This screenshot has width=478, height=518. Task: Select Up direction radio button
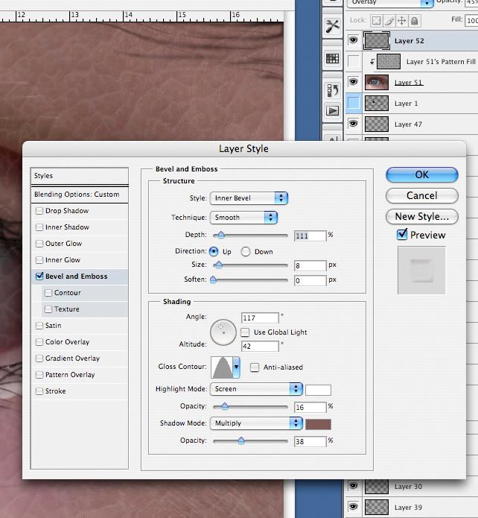[214, 251]
